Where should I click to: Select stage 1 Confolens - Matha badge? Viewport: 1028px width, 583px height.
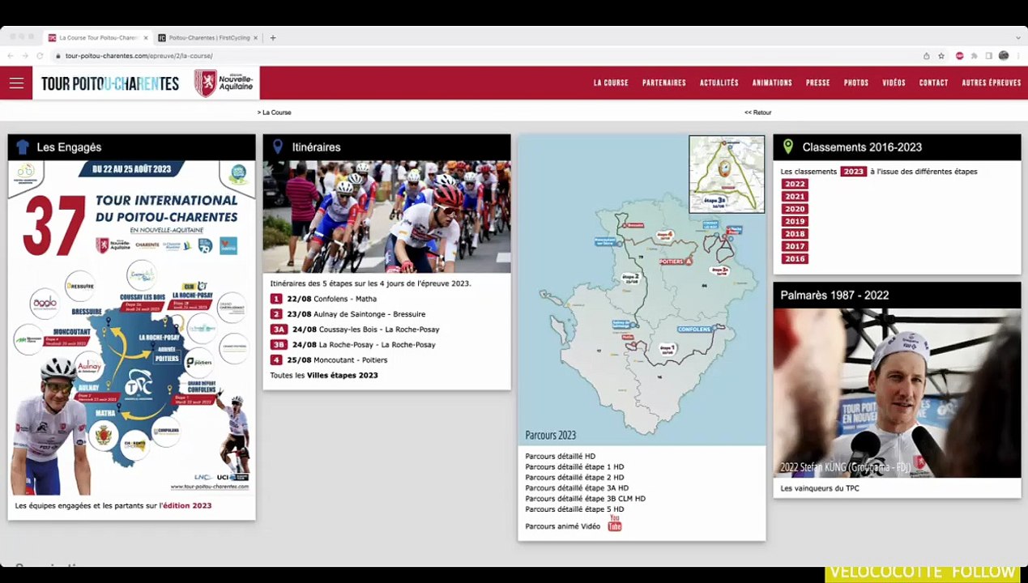276,299
